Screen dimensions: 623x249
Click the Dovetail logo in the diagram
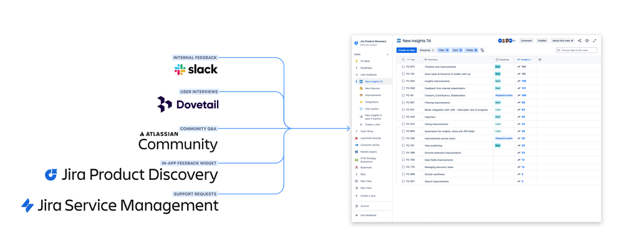pos(188,105)
